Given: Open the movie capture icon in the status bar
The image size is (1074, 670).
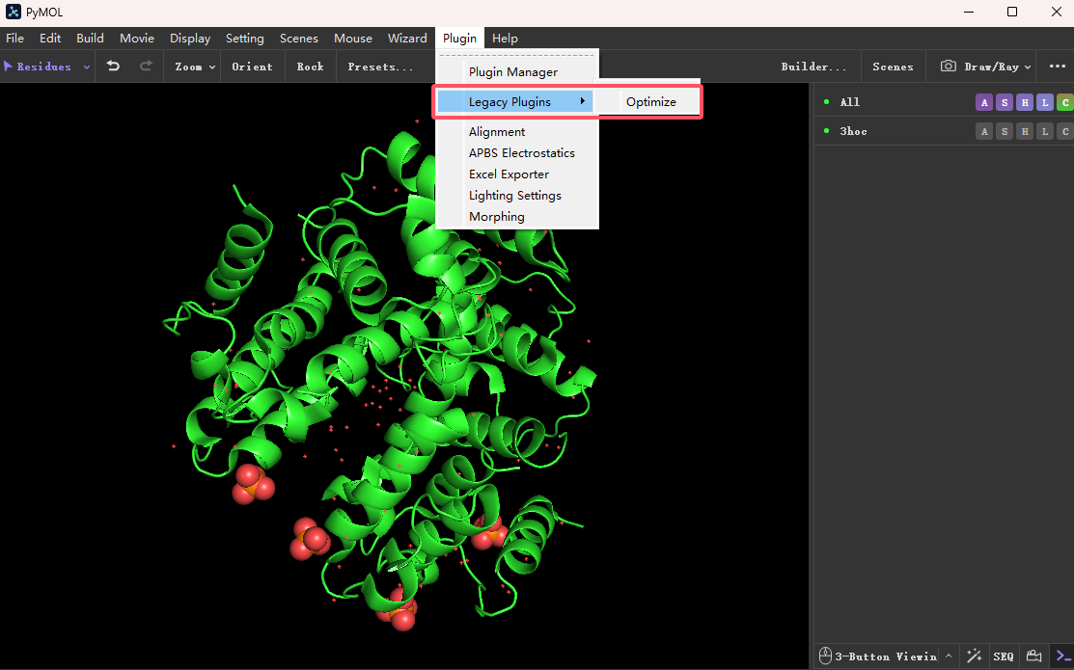Looking at the screenshot, I should coord(1033,656).
